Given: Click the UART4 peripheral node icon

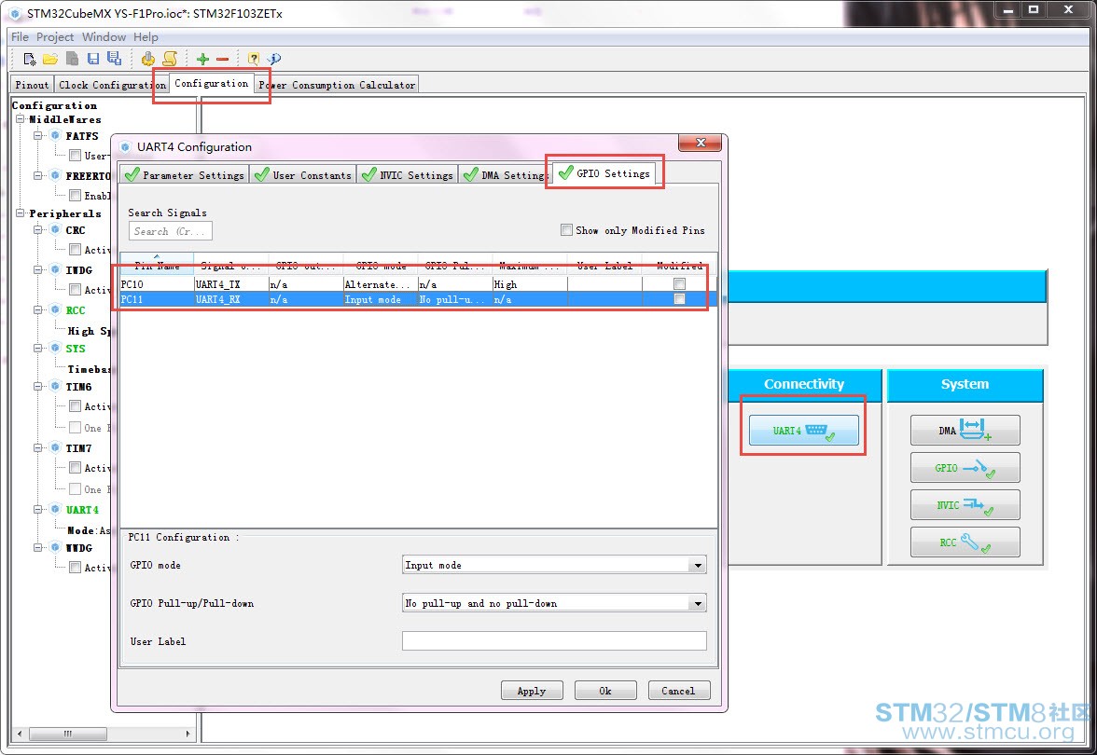Looking at the screenshot, I should [x=55, y=510].
